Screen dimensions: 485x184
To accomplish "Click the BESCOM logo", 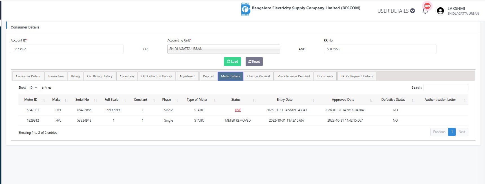I will click(245, 9).
